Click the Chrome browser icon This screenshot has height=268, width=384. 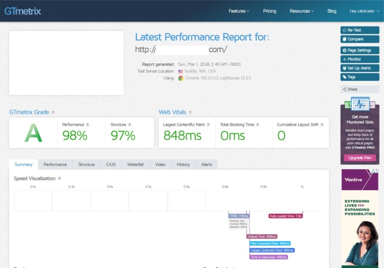181,78
